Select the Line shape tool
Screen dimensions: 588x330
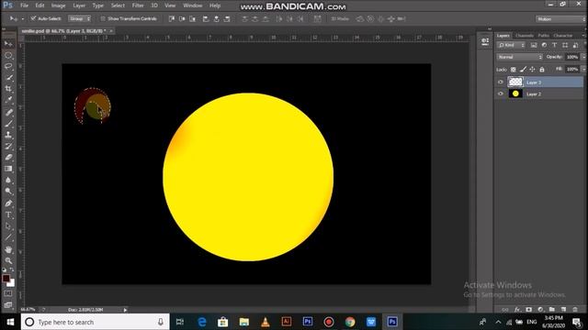(8, 237)
